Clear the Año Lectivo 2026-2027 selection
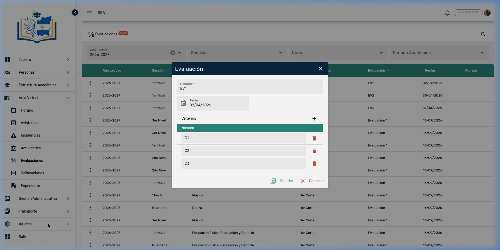Image resolution: width=500 pixels, height=250 pixels. [173, 53]
